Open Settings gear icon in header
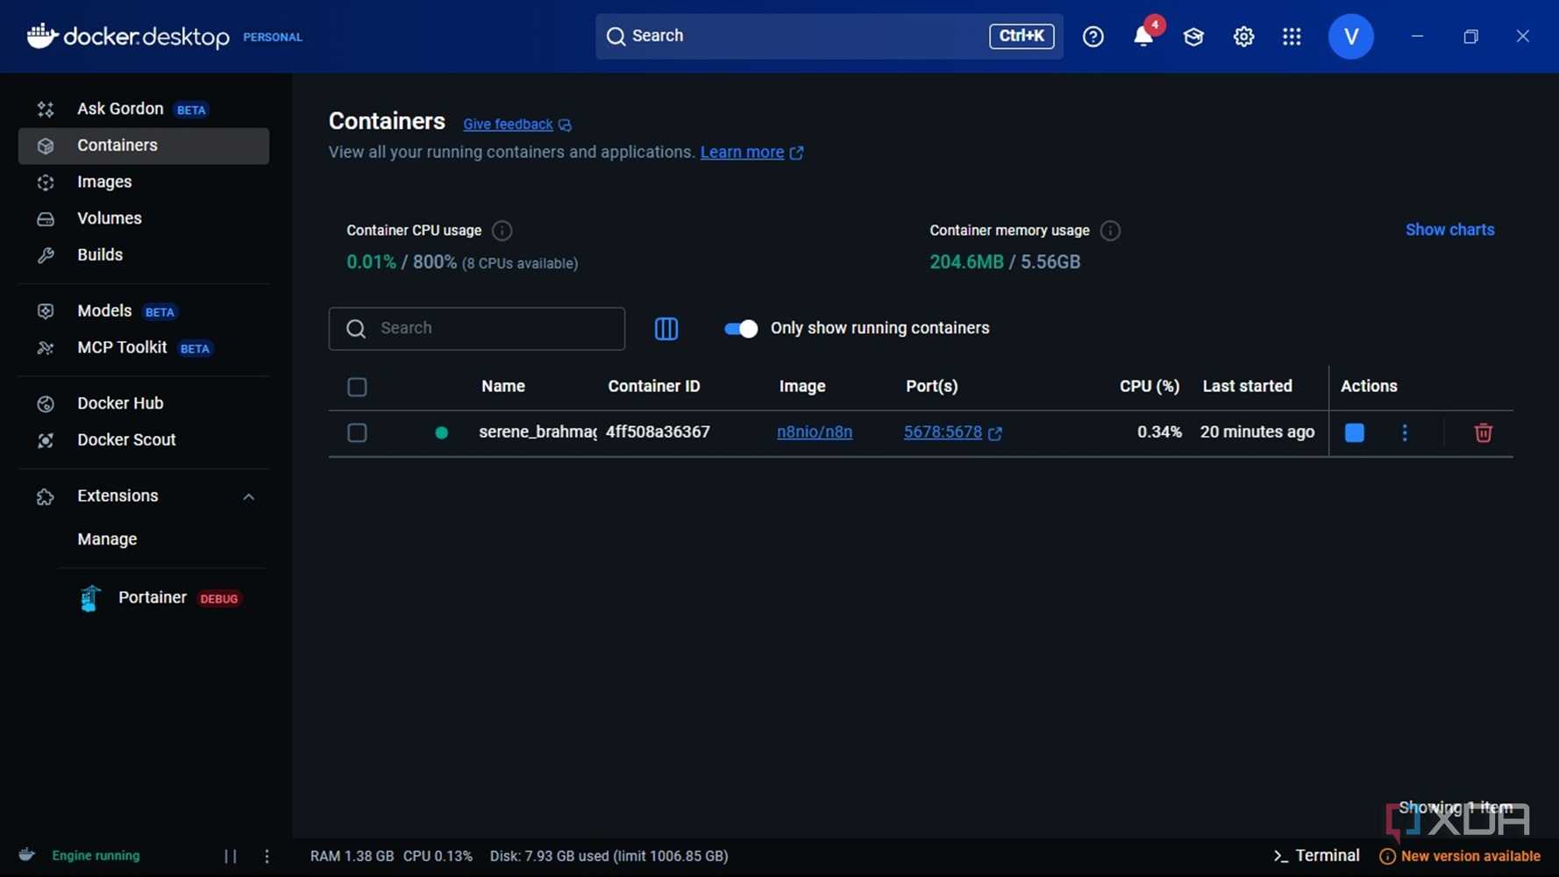This screenshot has width=1559, height=877. 1243,36
